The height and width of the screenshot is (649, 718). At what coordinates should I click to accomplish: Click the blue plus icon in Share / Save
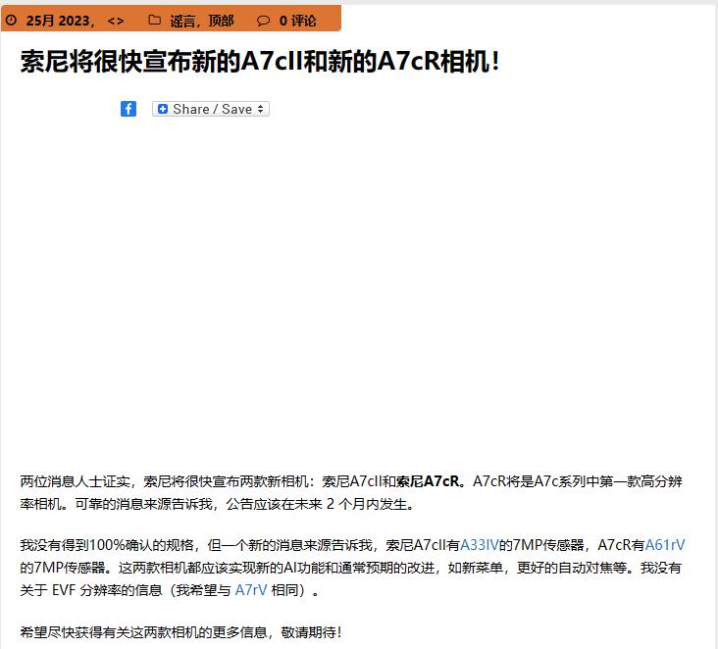coord(163,109)
